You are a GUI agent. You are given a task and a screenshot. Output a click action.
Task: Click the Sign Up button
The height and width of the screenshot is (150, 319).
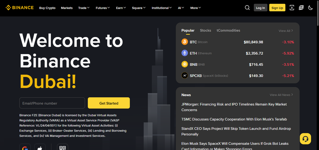(277, 8)
